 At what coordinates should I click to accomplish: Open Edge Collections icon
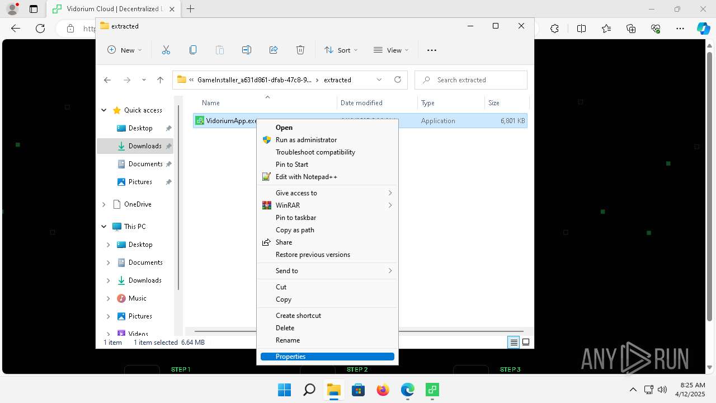[x=631, y=29]
